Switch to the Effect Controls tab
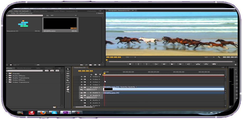This screenshot has width=243, height=120. (40, 11)
